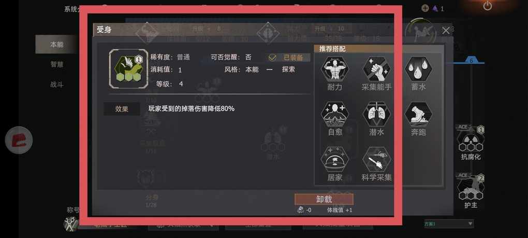
Task: Select the 奔跑 running boot icon
Action: (418, 114)
